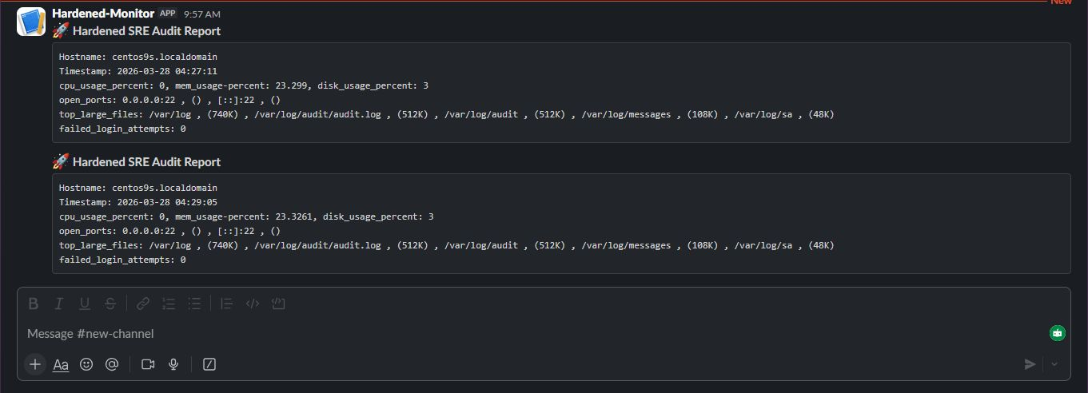Open the emoji picker

[x=86, y=364]
